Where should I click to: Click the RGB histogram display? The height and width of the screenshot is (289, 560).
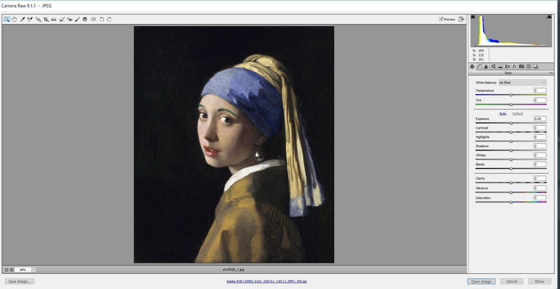[511, 31]
